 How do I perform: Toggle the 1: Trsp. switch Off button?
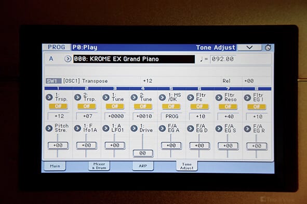click(58, 106)
